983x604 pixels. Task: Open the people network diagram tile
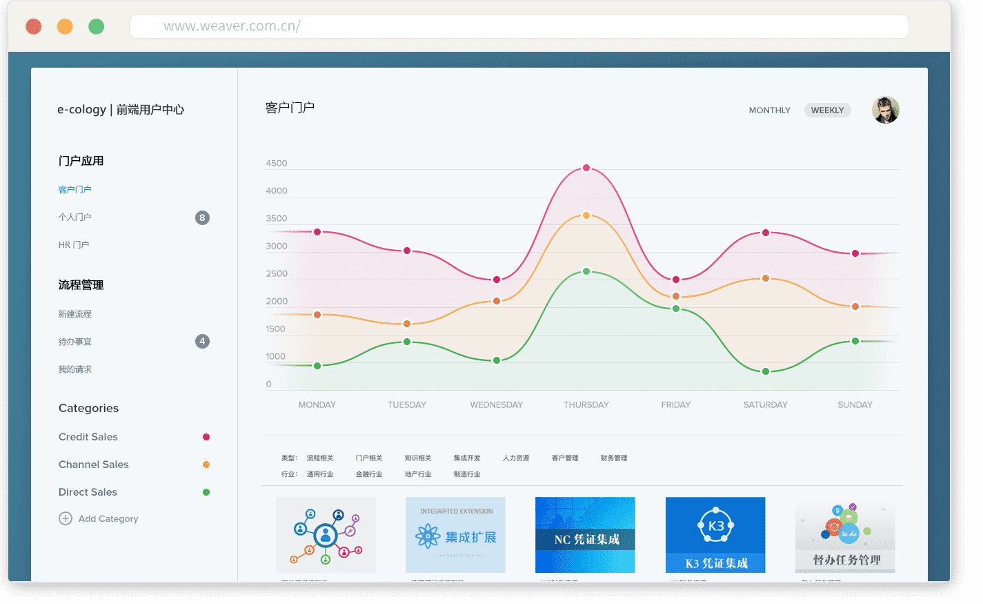[326, 535]
